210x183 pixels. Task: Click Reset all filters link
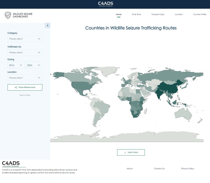click(25, 95)
